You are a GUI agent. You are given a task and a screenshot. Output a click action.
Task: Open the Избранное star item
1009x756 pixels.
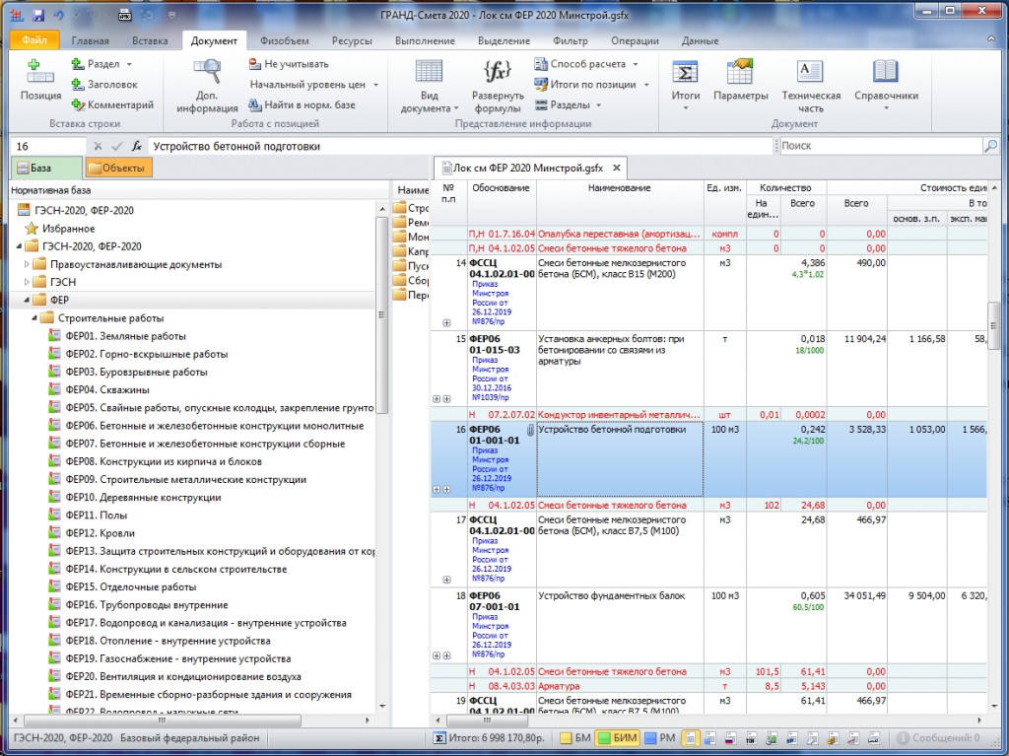tap(60, 229)
